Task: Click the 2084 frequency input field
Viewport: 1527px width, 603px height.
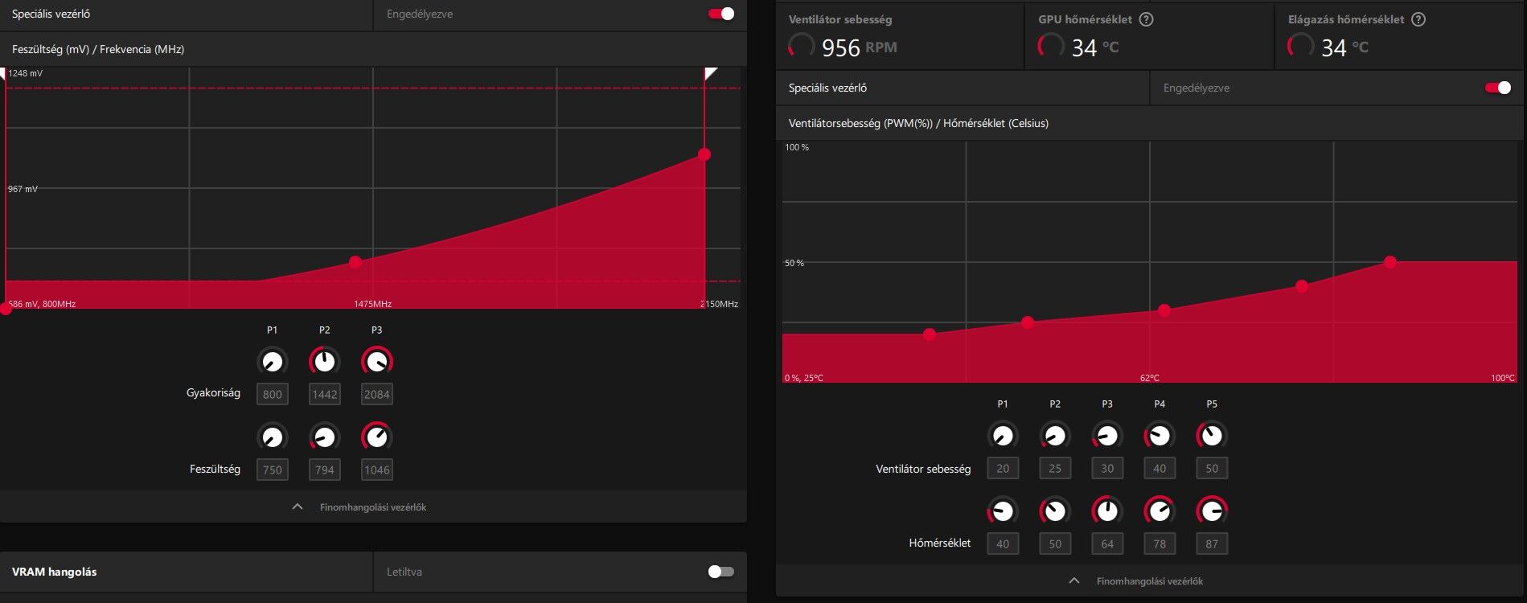Action: click(x=377, y=394)
